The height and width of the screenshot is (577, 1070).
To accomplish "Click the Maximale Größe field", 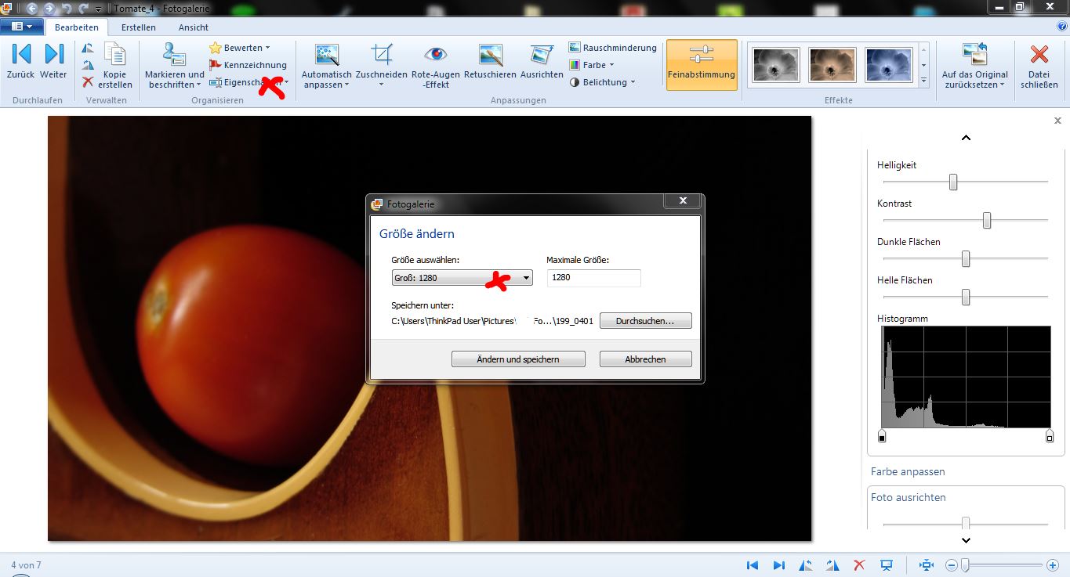I will (x=593, y=278).
